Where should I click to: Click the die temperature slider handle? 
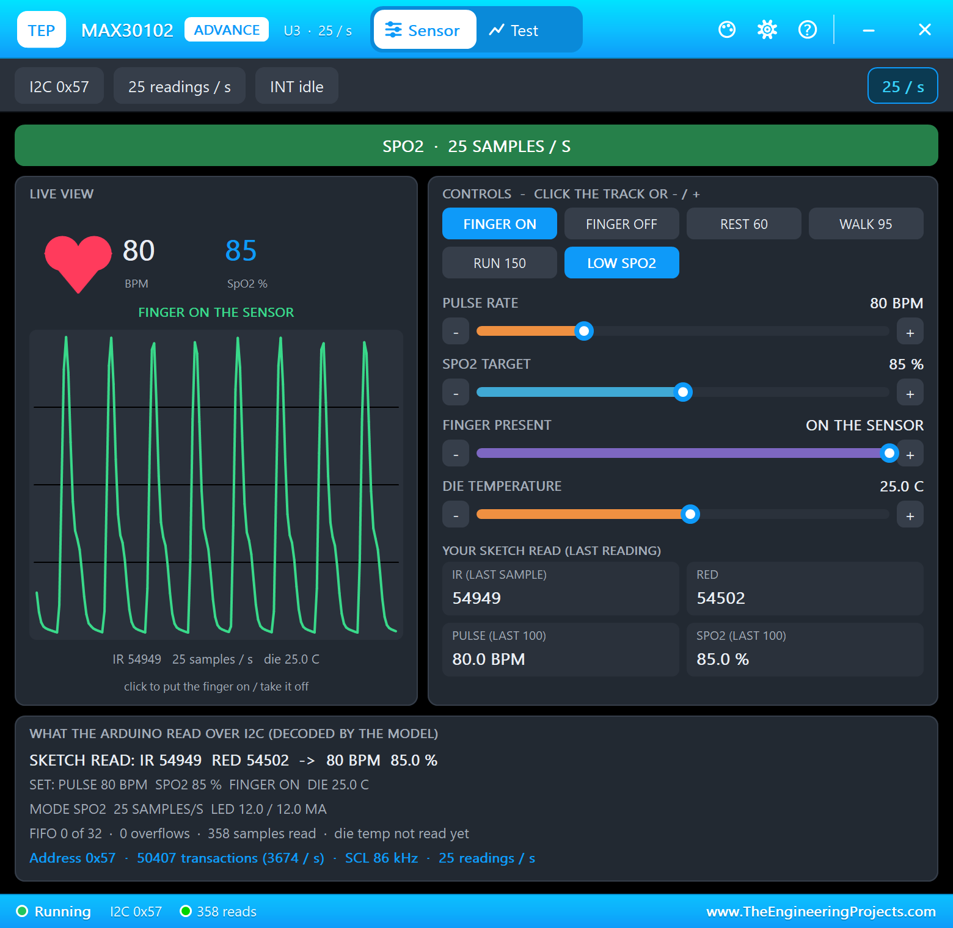[x=690, y=514]
